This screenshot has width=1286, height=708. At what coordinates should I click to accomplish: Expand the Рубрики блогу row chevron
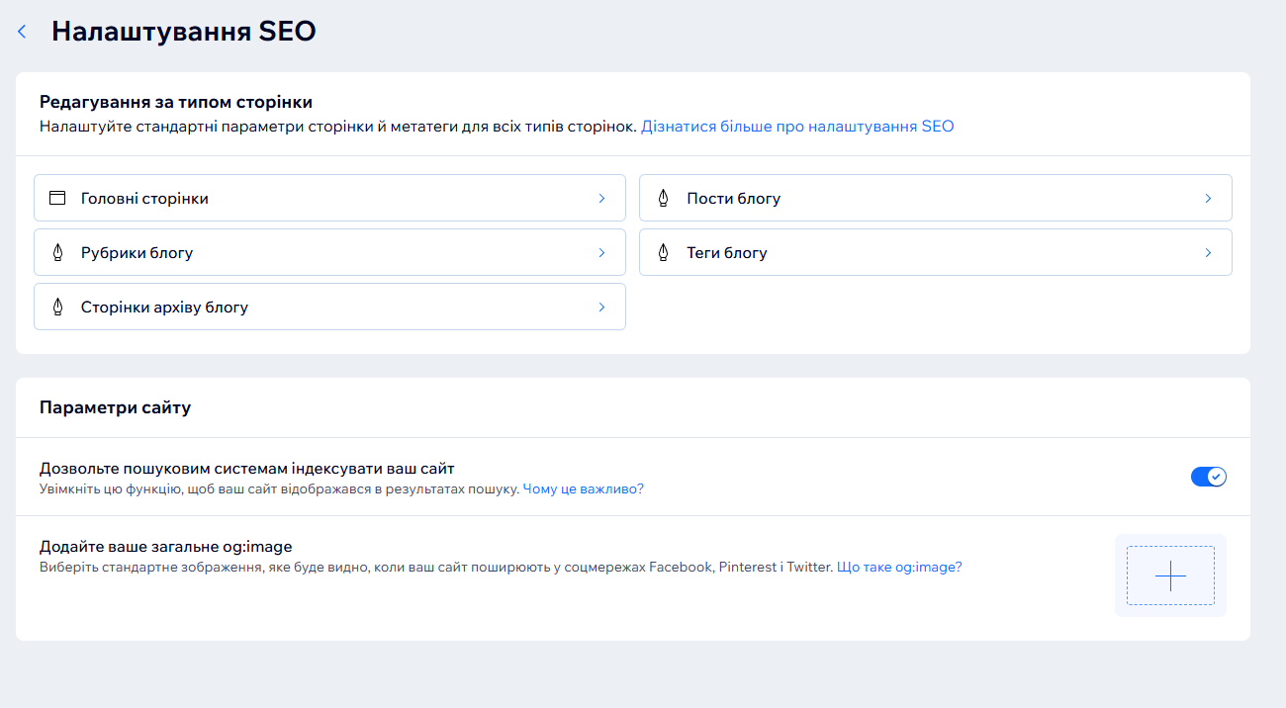pyautogui.click(x=601, y=253)
